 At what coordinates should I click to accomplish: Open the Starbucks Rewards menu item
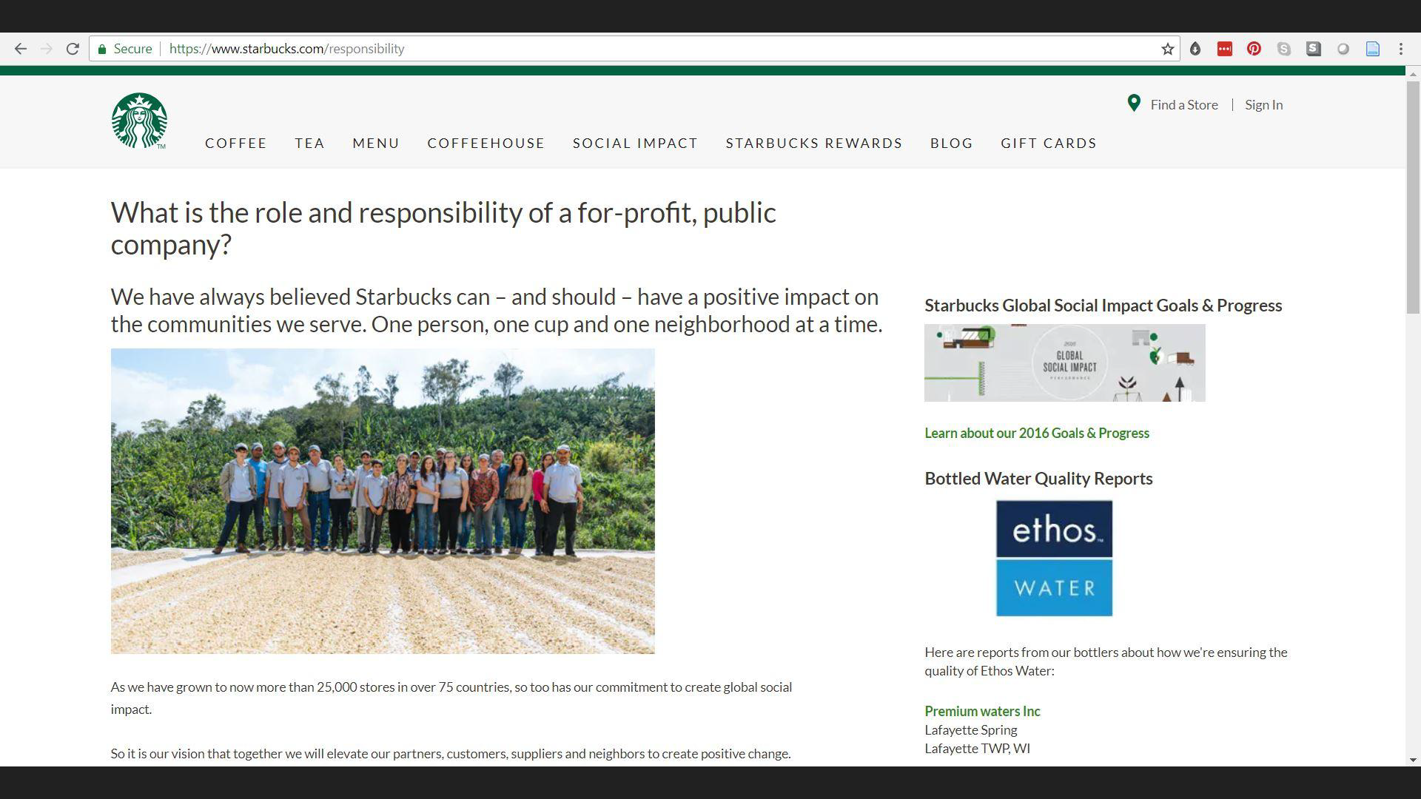click(813, 144)
